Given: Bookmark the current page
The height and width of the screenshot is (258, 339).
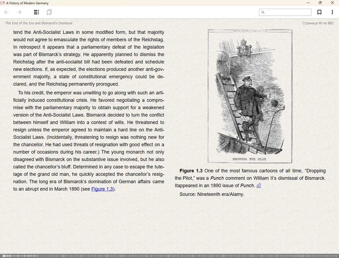Looking at the screenshot, I should click(x=319, y=12).
